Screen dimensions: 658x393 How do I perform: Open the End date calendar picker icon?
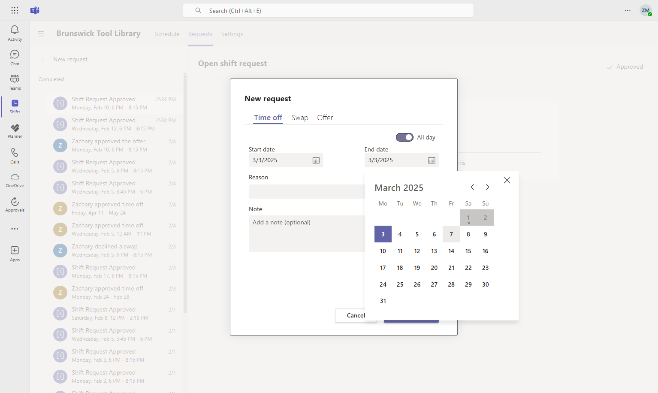432,160
